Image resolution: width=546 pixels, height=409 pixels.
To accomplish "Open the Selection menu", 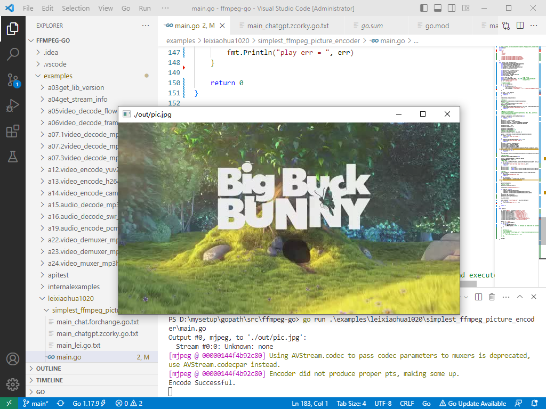I will pos(76,8).
